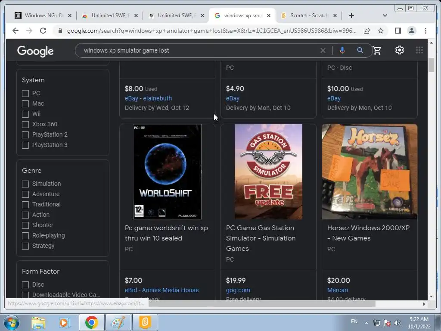Viewport: 441px width, 331px height.
Task: Tick the Role-playing genre checkbox
Action: pyautogui.click(x=25, y=236)
